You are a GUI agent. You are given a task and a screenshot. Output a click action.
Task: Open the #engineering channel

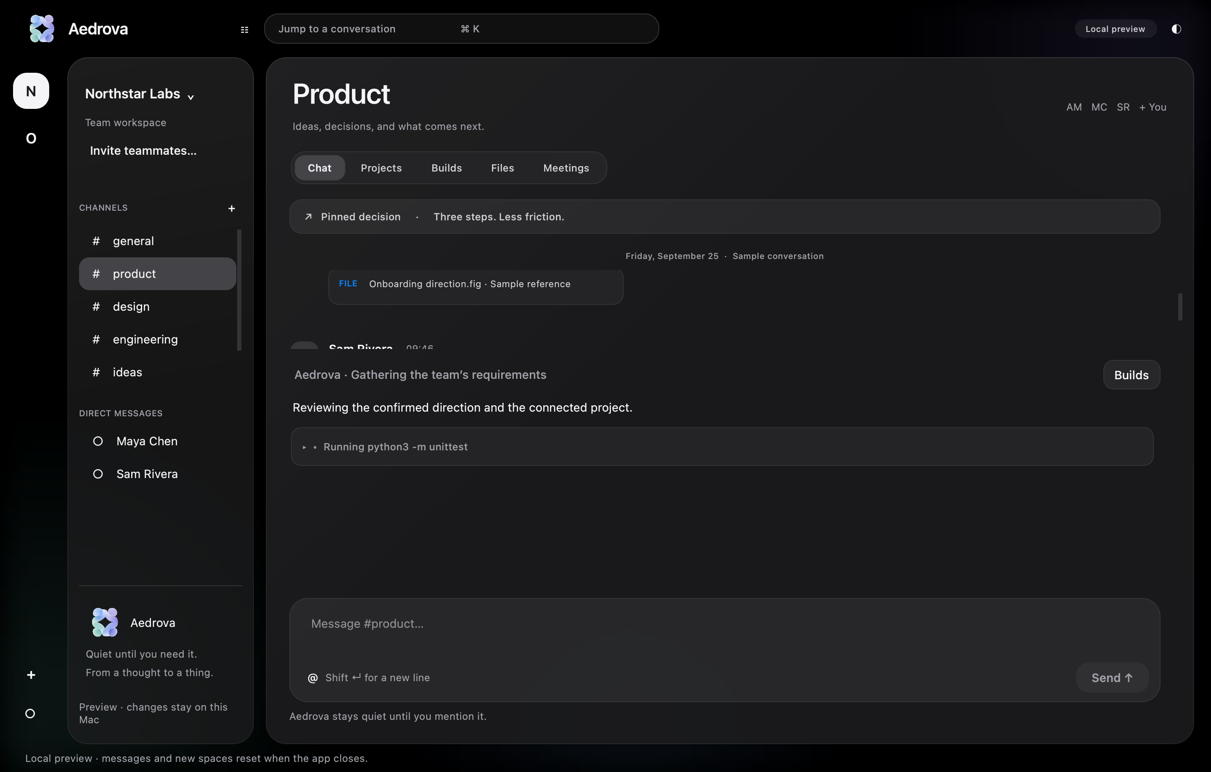(x=157, y=339)
